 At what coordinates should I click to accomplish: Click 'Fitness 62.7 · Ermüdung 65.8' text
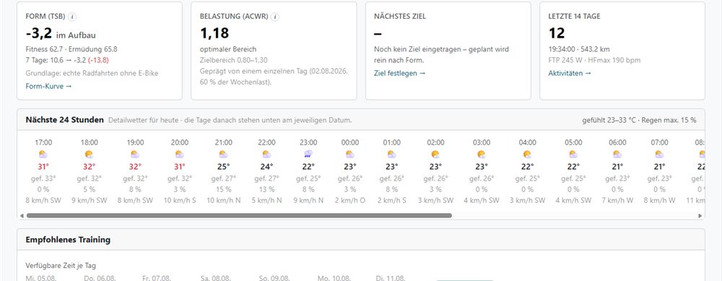tap(71, 49)
